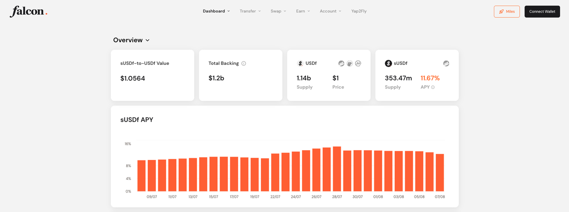Click the 19/07 x-axis date label

255,197
